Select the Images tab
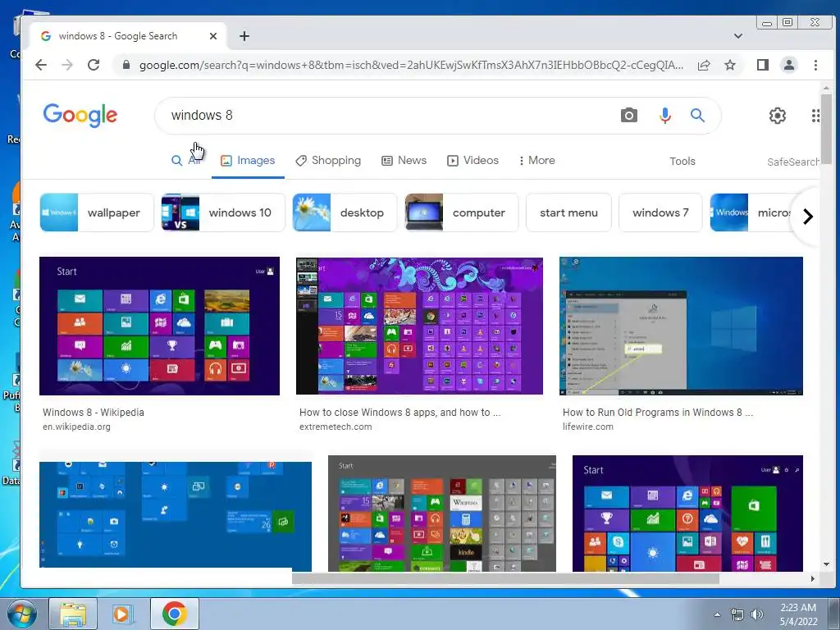Viewport: 840px width, 630px height. tap(248, 160)
